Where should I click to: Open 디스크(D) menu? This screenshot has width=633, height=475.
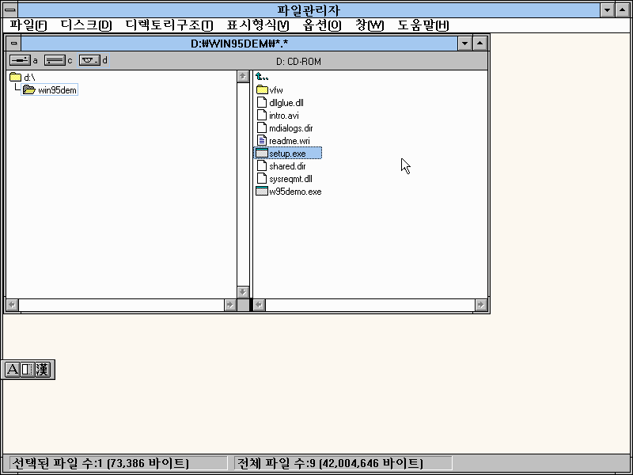[86, 25]
